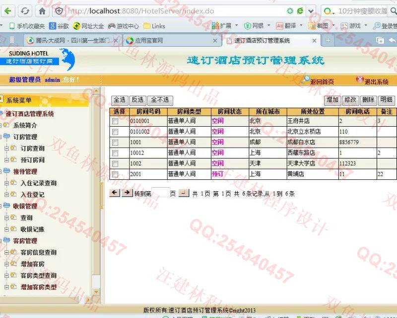Click the sidebar vertical scrollbar up arrow

click(x=96, y=90)
